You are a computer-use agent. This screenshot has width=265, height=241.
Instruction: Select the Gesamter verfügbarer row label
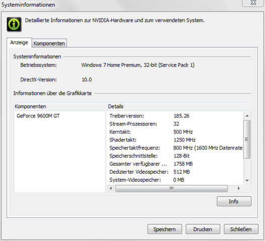(x=138, y=164)
